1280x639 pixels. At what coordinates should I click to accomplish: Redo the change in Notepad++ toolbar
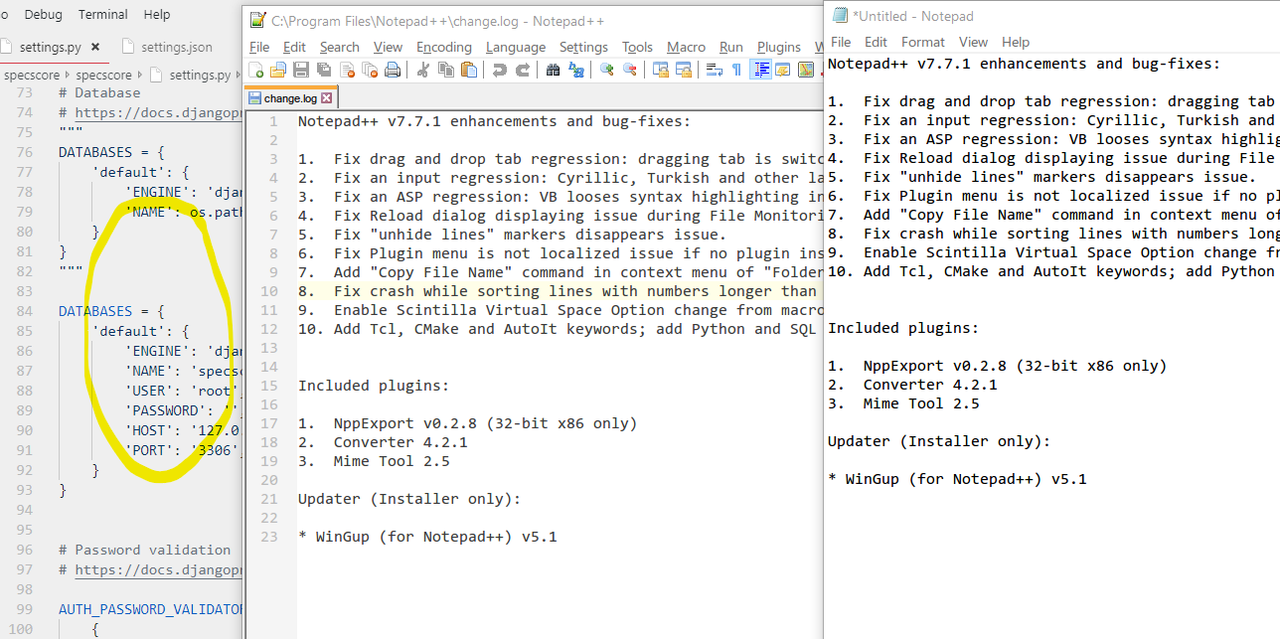click(524, 70)
